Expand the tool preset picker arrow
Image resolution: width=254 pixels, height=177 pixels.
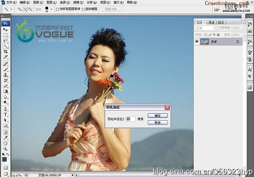tap(11, 9)
